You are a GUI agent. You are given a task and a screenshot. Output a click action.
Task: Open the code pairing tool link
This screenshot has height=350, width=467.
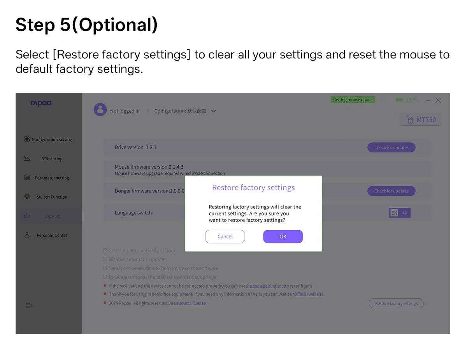(x=265, y=286)
